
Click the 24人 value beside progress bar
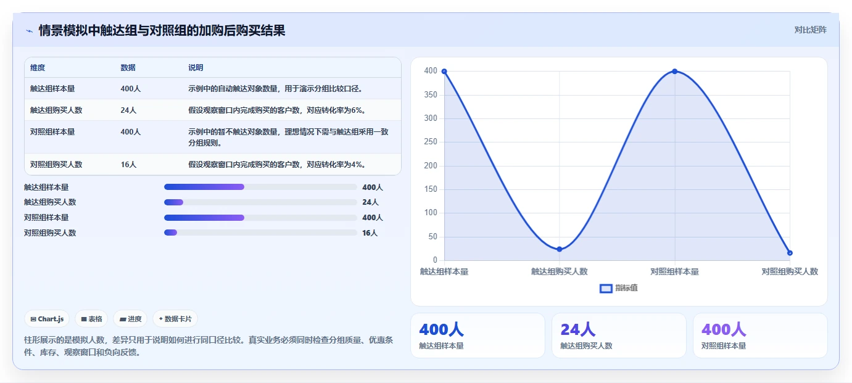(370, 202)
